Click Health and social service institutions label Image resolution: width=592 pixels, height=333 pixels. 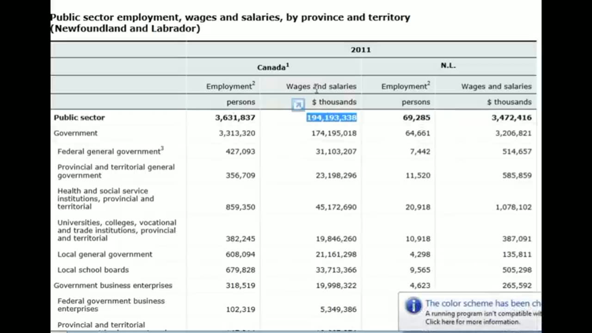pos(105,199)
